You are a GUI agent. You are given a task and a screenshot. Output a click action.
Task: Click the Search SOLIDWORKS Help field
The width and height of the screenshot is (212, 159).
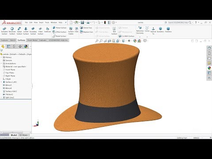[x=178, y=23]
